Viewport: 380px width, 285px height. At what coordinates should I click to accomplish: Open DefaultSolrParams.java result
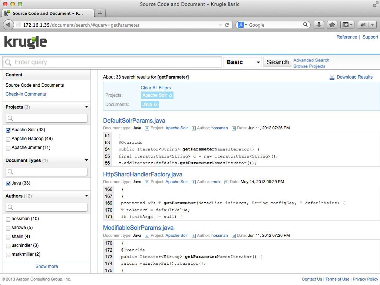click(x=134, y=120)
